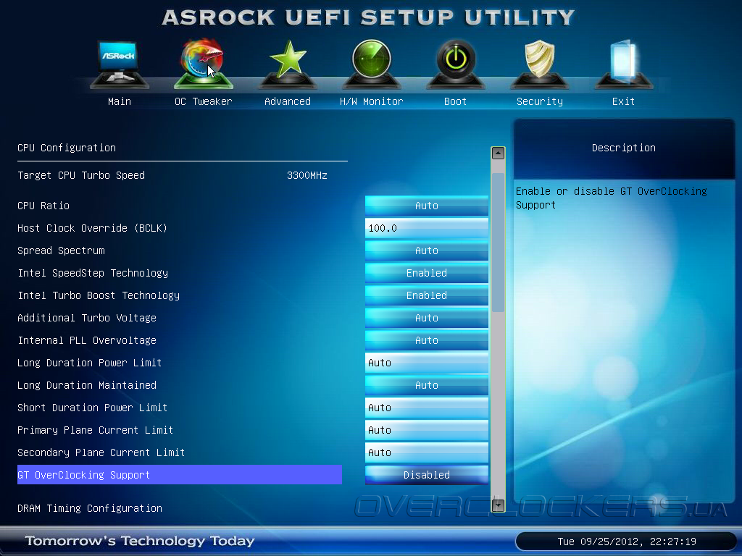Switch to the Boot tab label
This screenshot has height=556, width=742.
455,101
